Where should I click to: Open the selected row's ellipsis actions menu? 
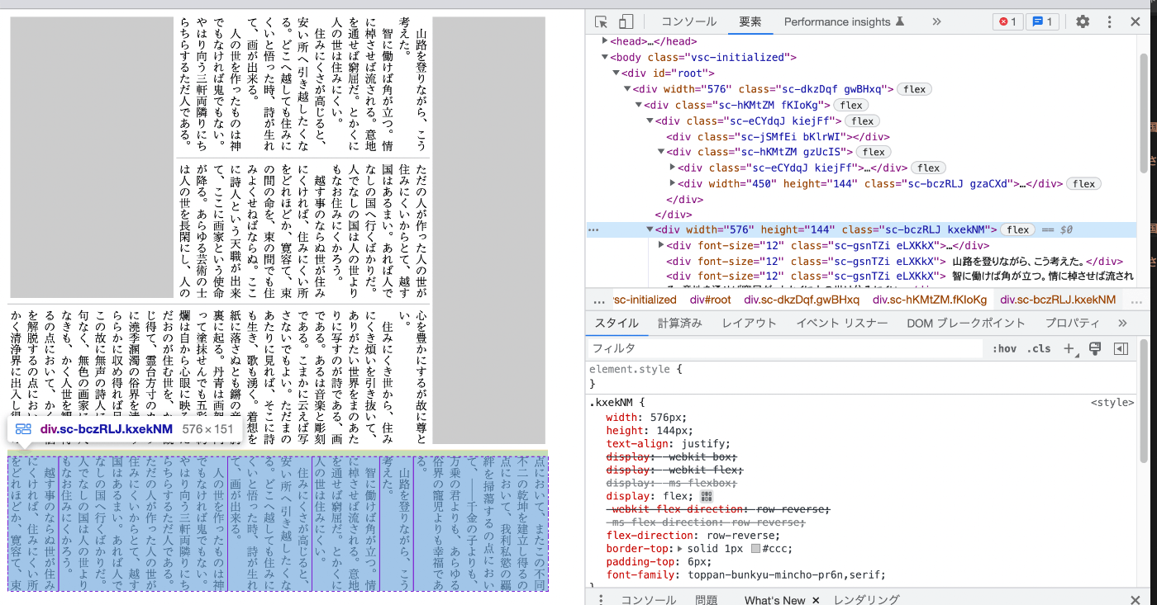pos(593,230)
